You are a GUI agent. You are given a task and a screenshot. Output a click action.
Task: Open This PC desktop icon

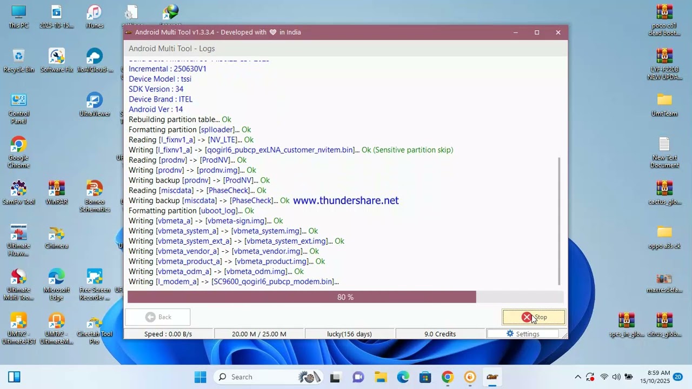[x=18, y=16]
